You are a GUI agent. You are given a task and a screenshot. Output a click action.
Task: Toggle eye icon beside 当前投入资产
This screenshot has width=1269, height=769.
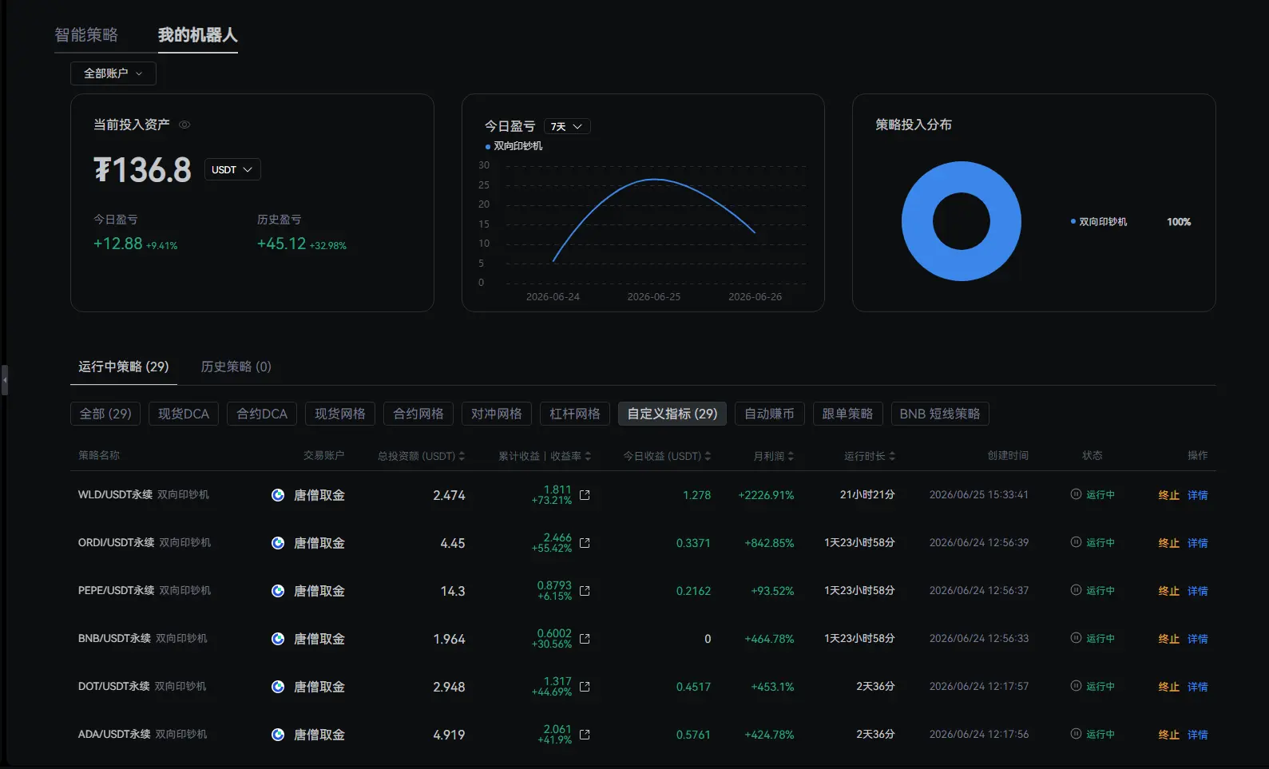point(184,125)
